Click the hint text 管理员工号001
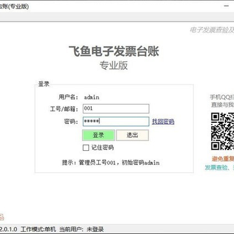Image resolution: width=234 pixels, height=234 pixels. click(x=97, y=162)
